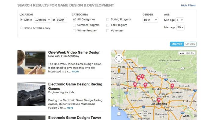Click the map zoom slider track
Viewport: 214px width, 120px height.
(119, 96)
